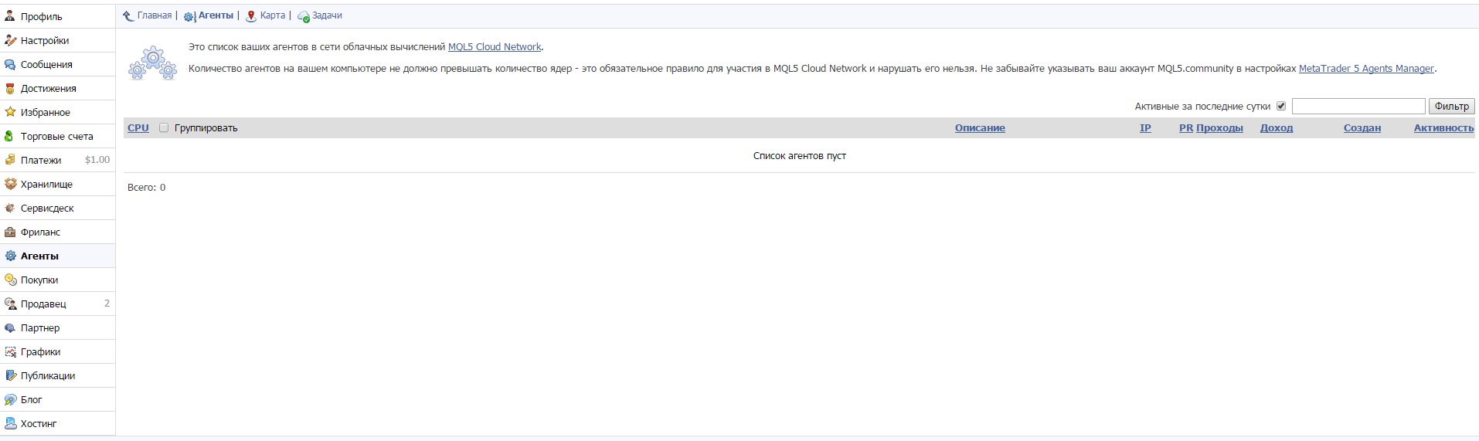
Task: Open MetaTrader 5 Agents Manager link
Action: pyautogui.click(x=1366, y=69)
